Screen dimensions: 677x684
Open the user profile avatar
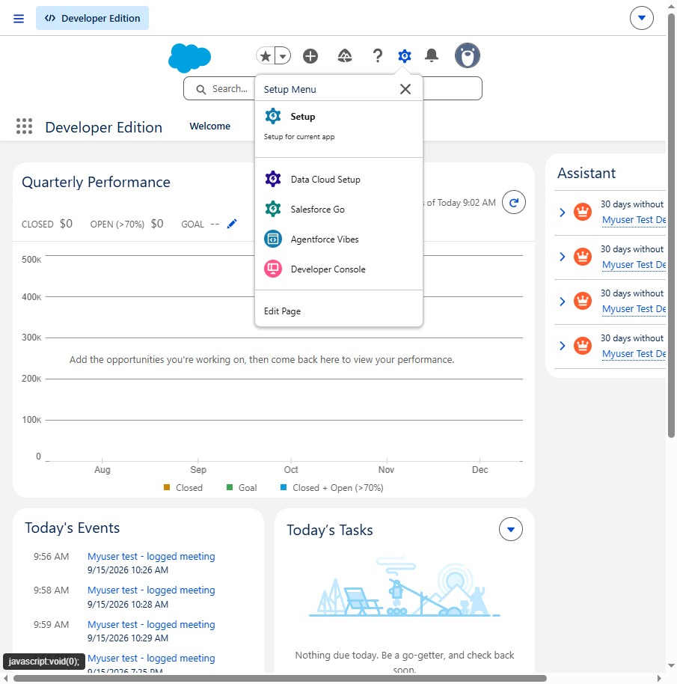click(468, 55)
